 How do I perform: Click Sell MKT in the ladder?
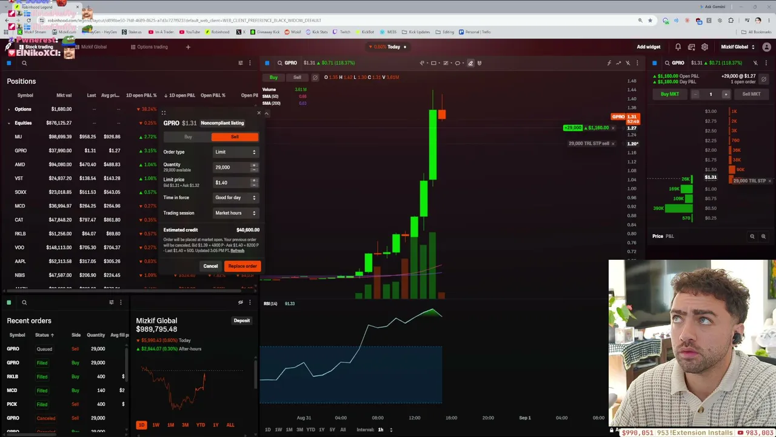click(751, 94)
